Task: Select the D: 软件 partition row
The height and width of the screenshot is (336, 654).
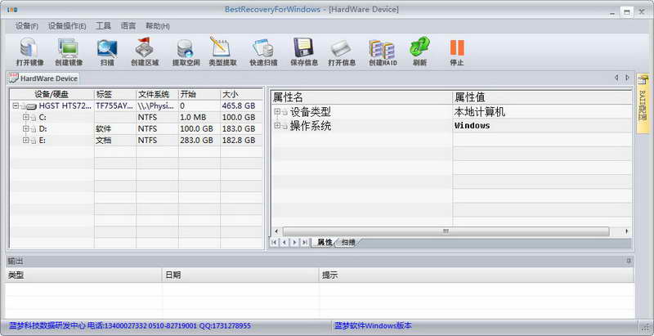Action: point(137,129)
